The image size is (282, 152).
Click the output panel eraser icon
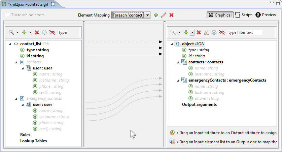[x=207, y=32]
